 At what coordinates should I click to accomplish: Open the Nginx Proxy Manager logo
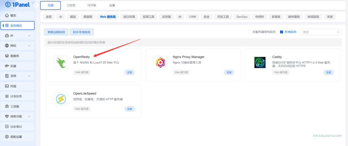coord(160,62)
